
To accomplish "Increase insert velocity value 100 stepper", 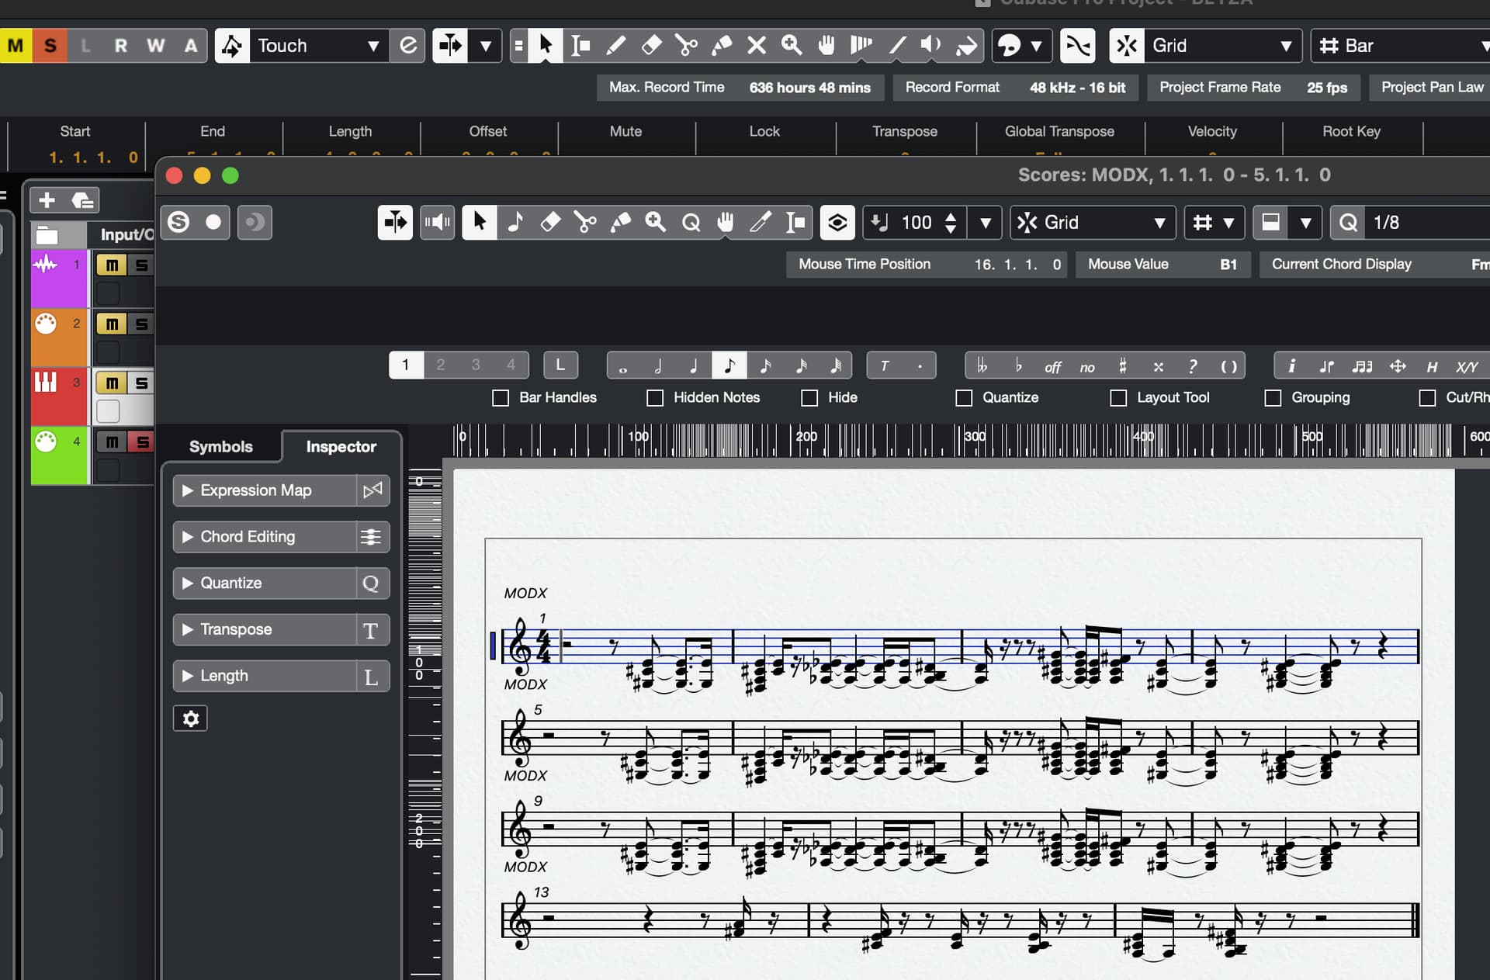I will pyautogui.click(x=951, y=216).
